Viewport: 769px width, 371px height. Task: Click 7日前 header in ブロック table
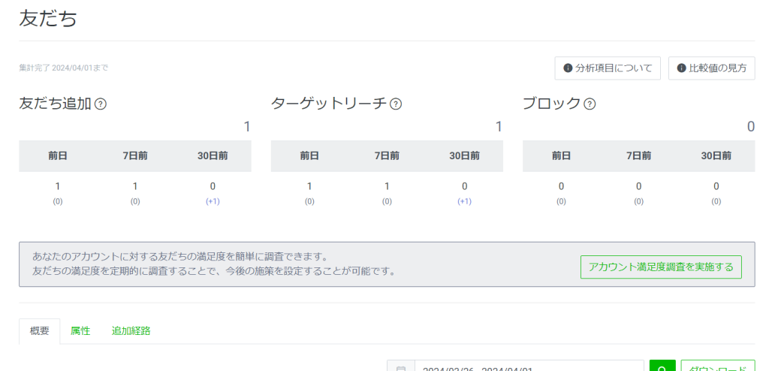(x=638, y=156)
